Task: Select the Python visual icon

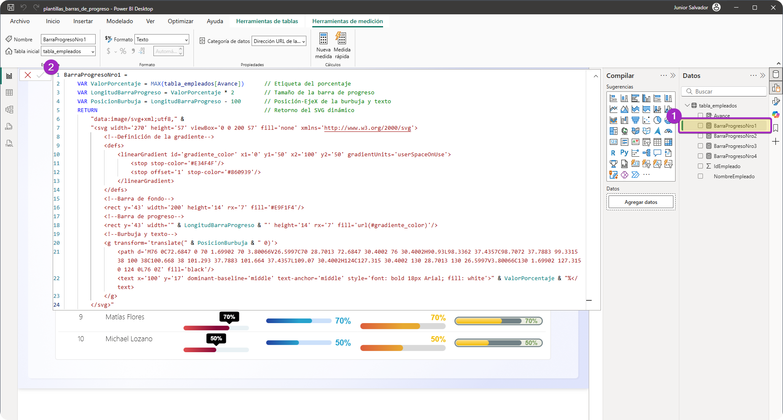Action: point(624,153)
